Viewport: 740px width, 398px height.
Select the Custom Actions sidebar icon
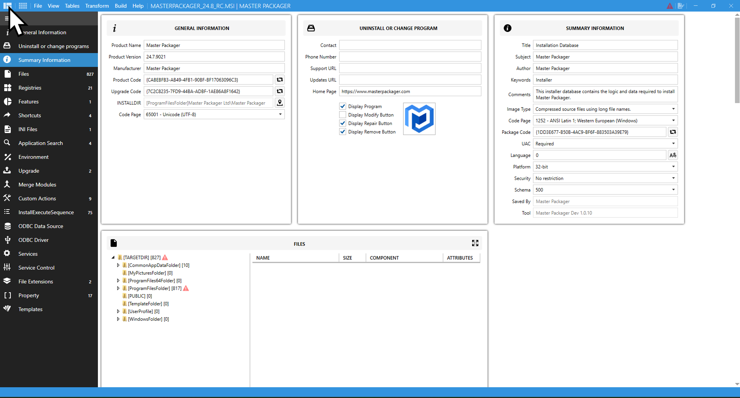click(x=7, y=198)
